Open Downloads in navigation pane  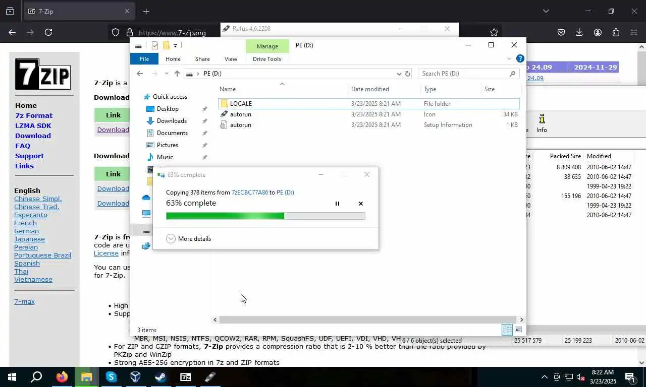pos(172,121)
